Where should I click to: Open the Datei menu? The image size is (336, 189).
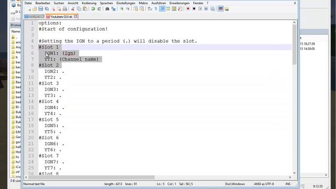[28, 3]
